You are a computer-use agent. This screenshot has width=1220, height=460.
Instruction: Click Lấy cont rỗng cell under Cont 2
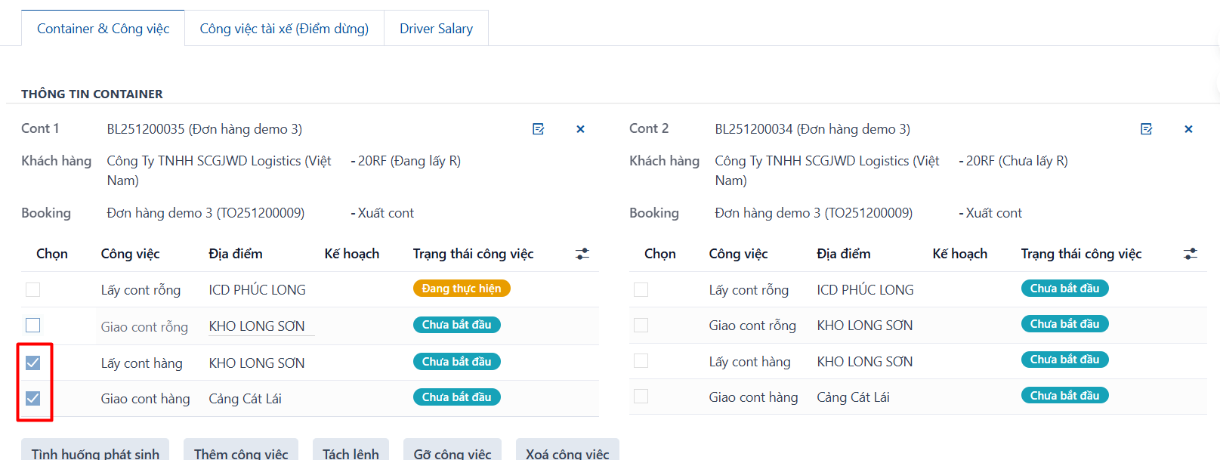click(x=749, y=290)
